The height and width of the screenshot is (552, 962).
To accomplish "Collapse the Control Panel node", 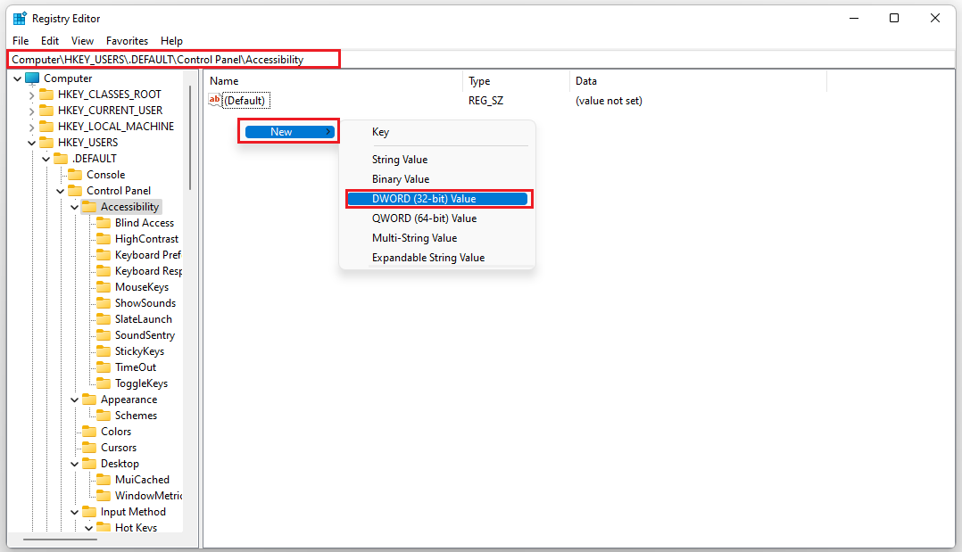I will (x=60, y=192).
